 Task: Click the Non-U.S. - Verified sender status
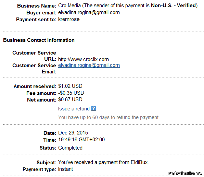[174, 5]
